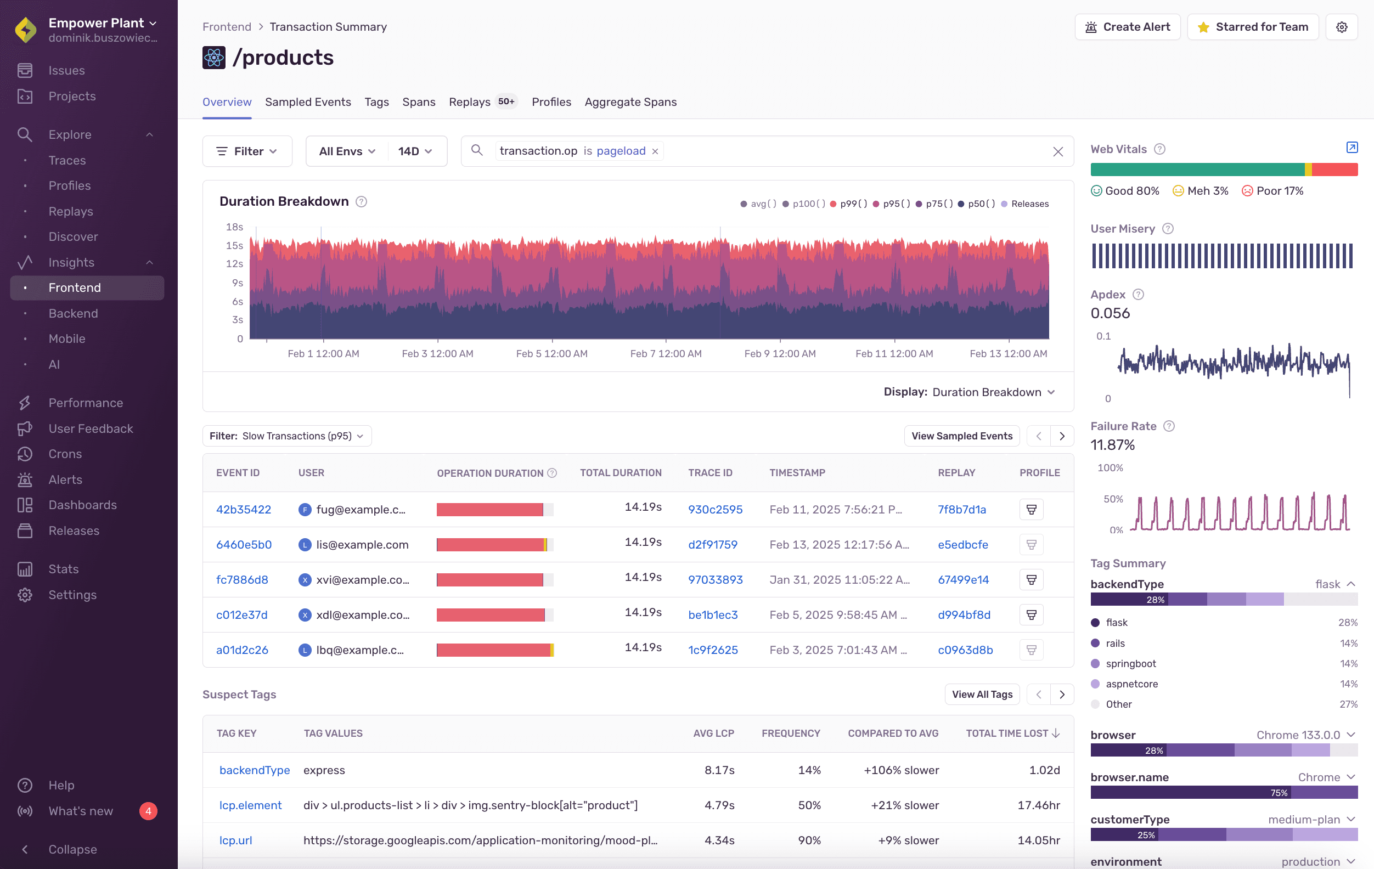This screenshot has width=1374, height=869.
Task: Switch to the Sampled Events tab
Action: (308, 101)
